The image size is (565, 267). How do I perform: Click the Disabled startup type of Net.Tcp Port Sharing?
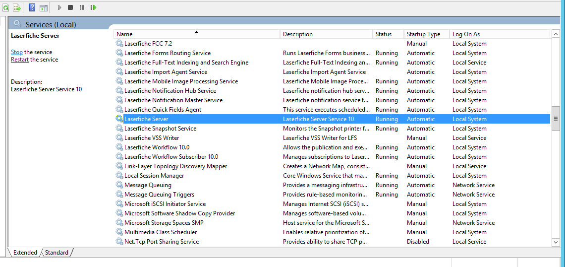click(418, 241)
